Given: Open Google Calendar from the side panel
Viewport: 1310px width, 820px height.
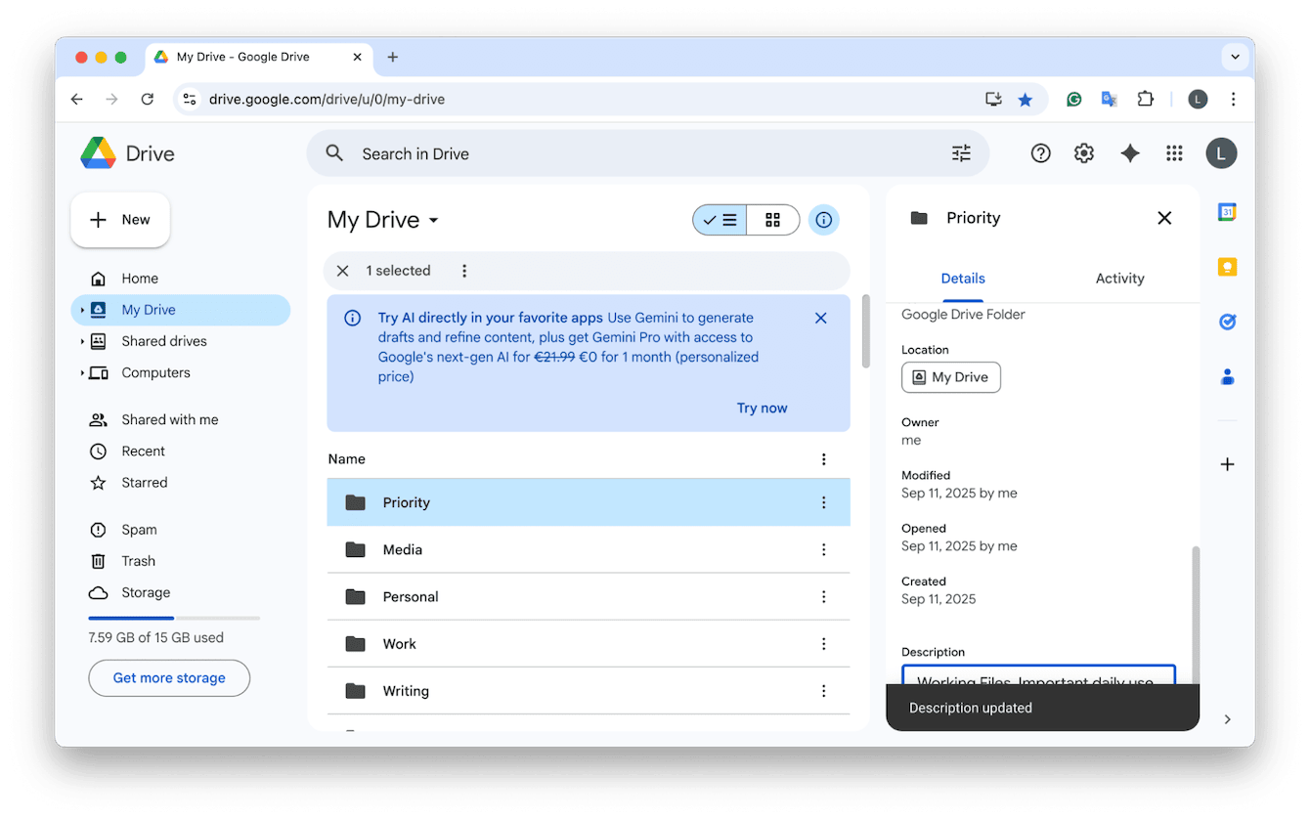Looking at the screenshot, I should pos(1227,211).
